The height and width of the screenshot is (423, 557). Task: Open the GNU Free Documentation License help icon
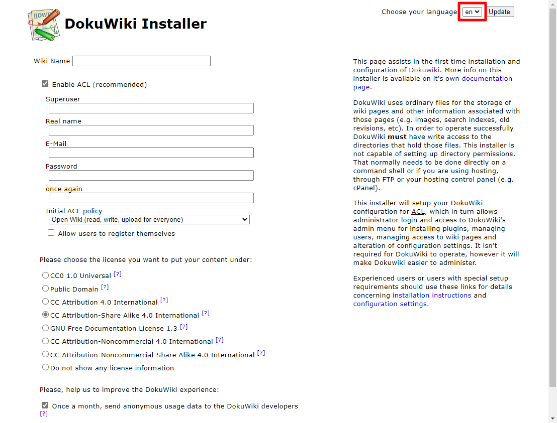point(183,326)
